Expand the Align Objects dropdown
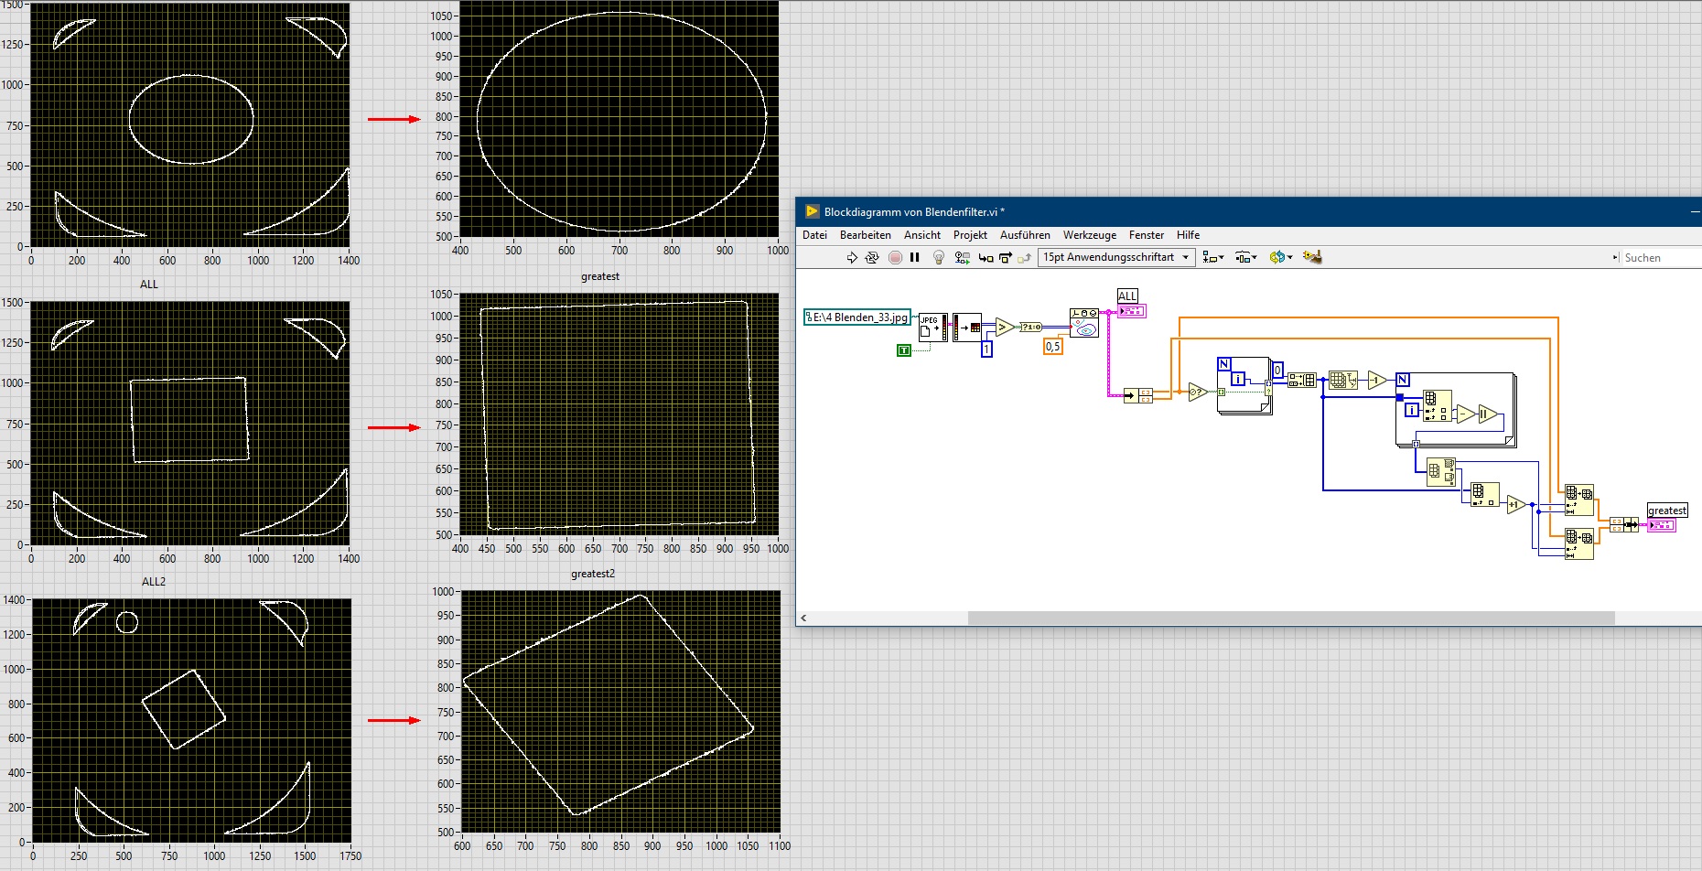This screenshot has height=871, width=1702. pyautogui.click(x=1213, y=258)
